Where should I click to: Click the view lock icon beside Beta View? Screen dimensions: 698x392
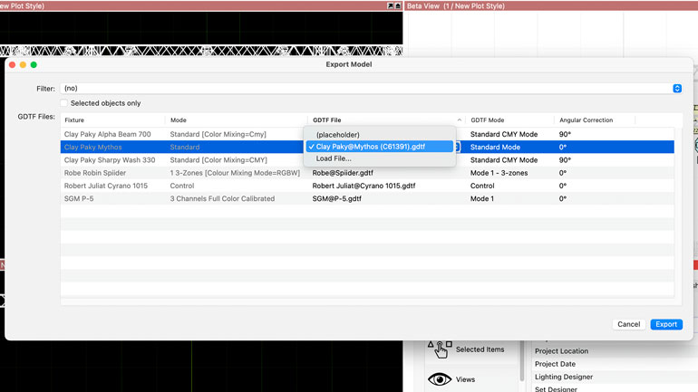pyautogui.click(x=399, y=6)
